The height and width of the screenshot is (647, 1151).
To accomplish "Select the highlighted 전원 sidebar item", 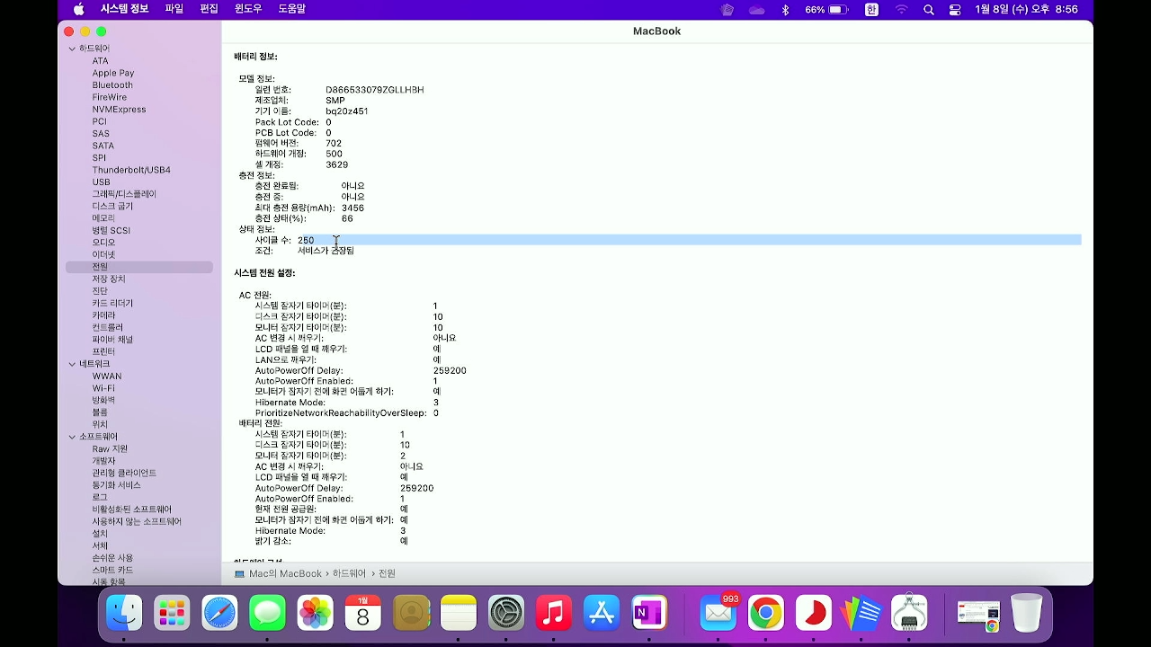I will [139, 267].
